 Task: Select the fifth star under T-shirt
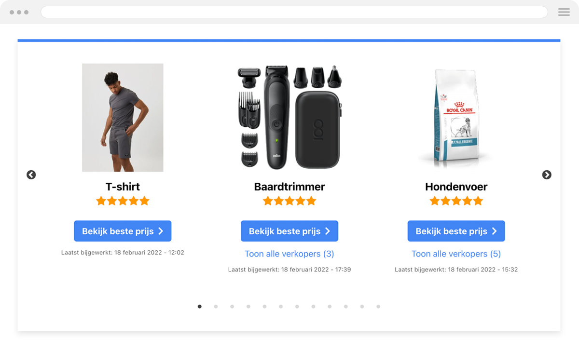click(144, 201)
